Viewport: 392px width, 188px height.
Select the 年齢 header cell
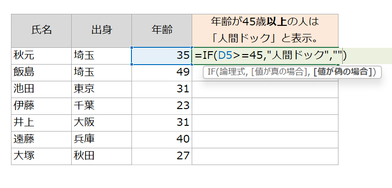[x=162, y=31]
